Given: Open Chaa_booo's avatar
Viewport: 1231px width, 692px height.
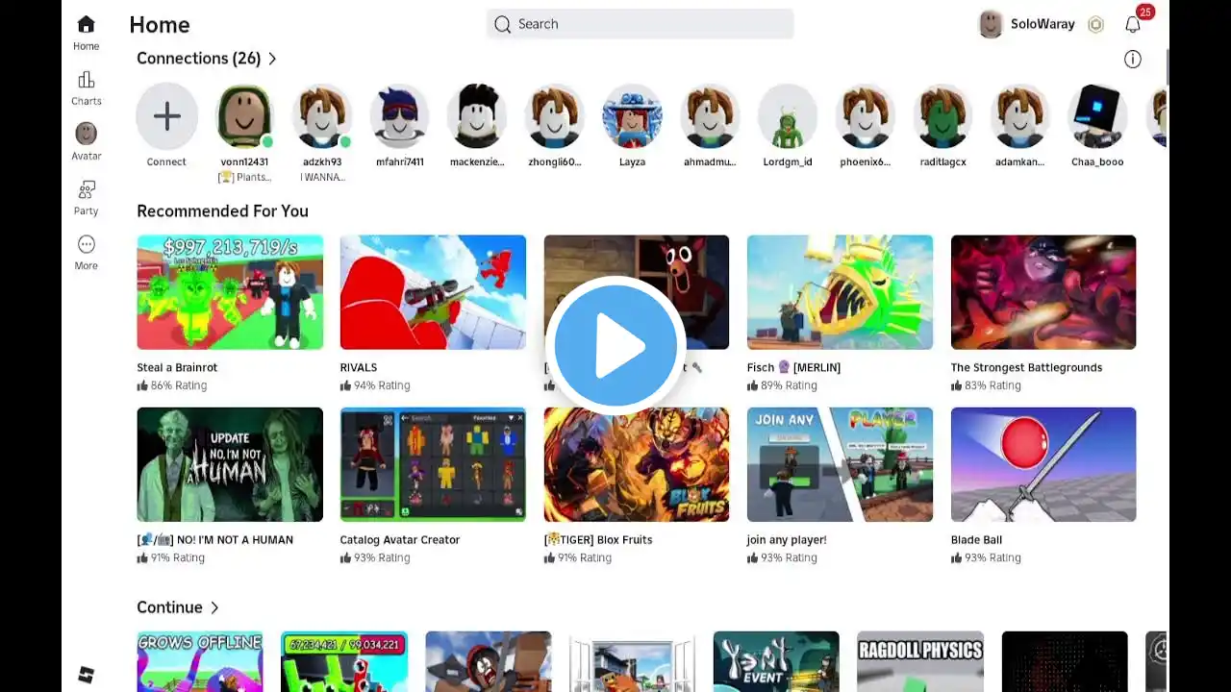Looking at the screenshot, I should click(x=1097, y=116).
